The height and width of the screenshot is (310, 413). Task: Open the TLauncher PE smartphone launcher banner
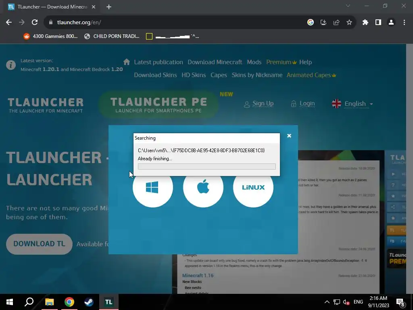point(159,105)
